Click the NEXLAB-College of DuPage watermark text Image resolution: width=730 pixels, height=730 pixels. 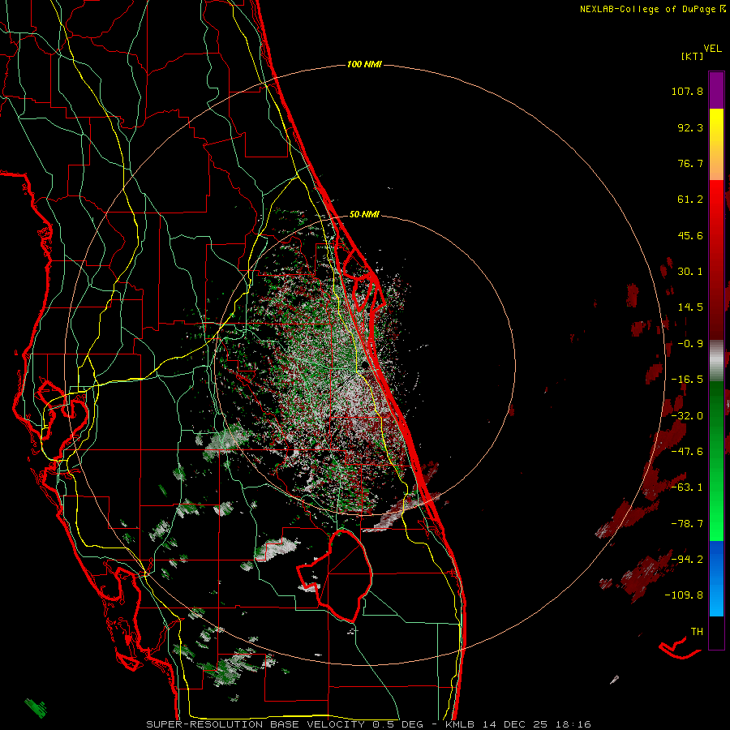(653, 9)
